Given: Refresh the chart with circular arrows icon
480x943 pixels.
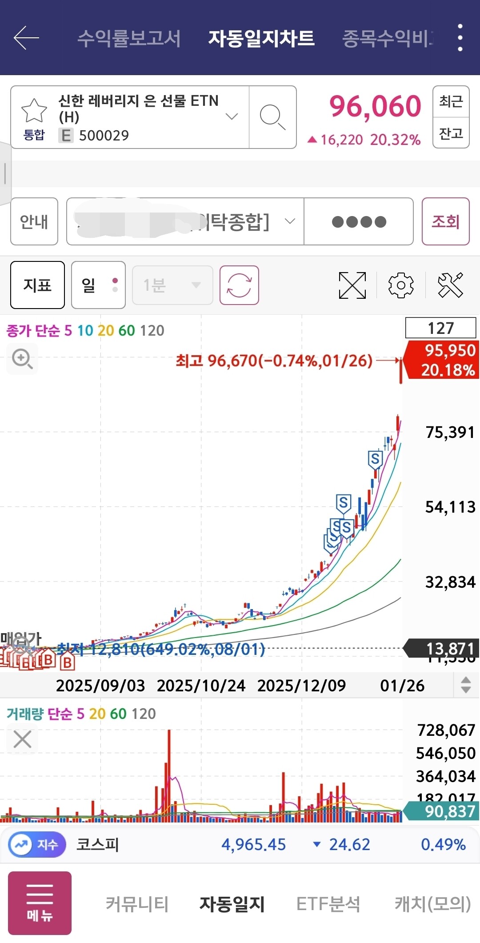Looking at the screenshot, I should (239, 285).
